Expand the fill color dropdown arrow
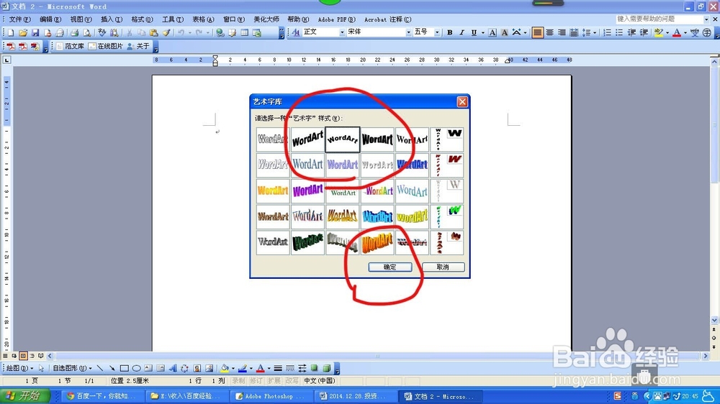The image size is (720, 404). point(233,368)
